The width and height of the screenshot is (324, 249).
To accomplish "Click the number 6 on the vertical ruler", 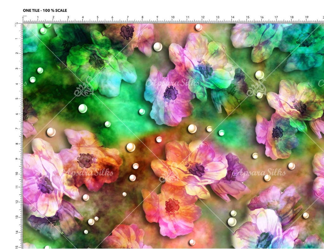I will click(x=16, y=114).
